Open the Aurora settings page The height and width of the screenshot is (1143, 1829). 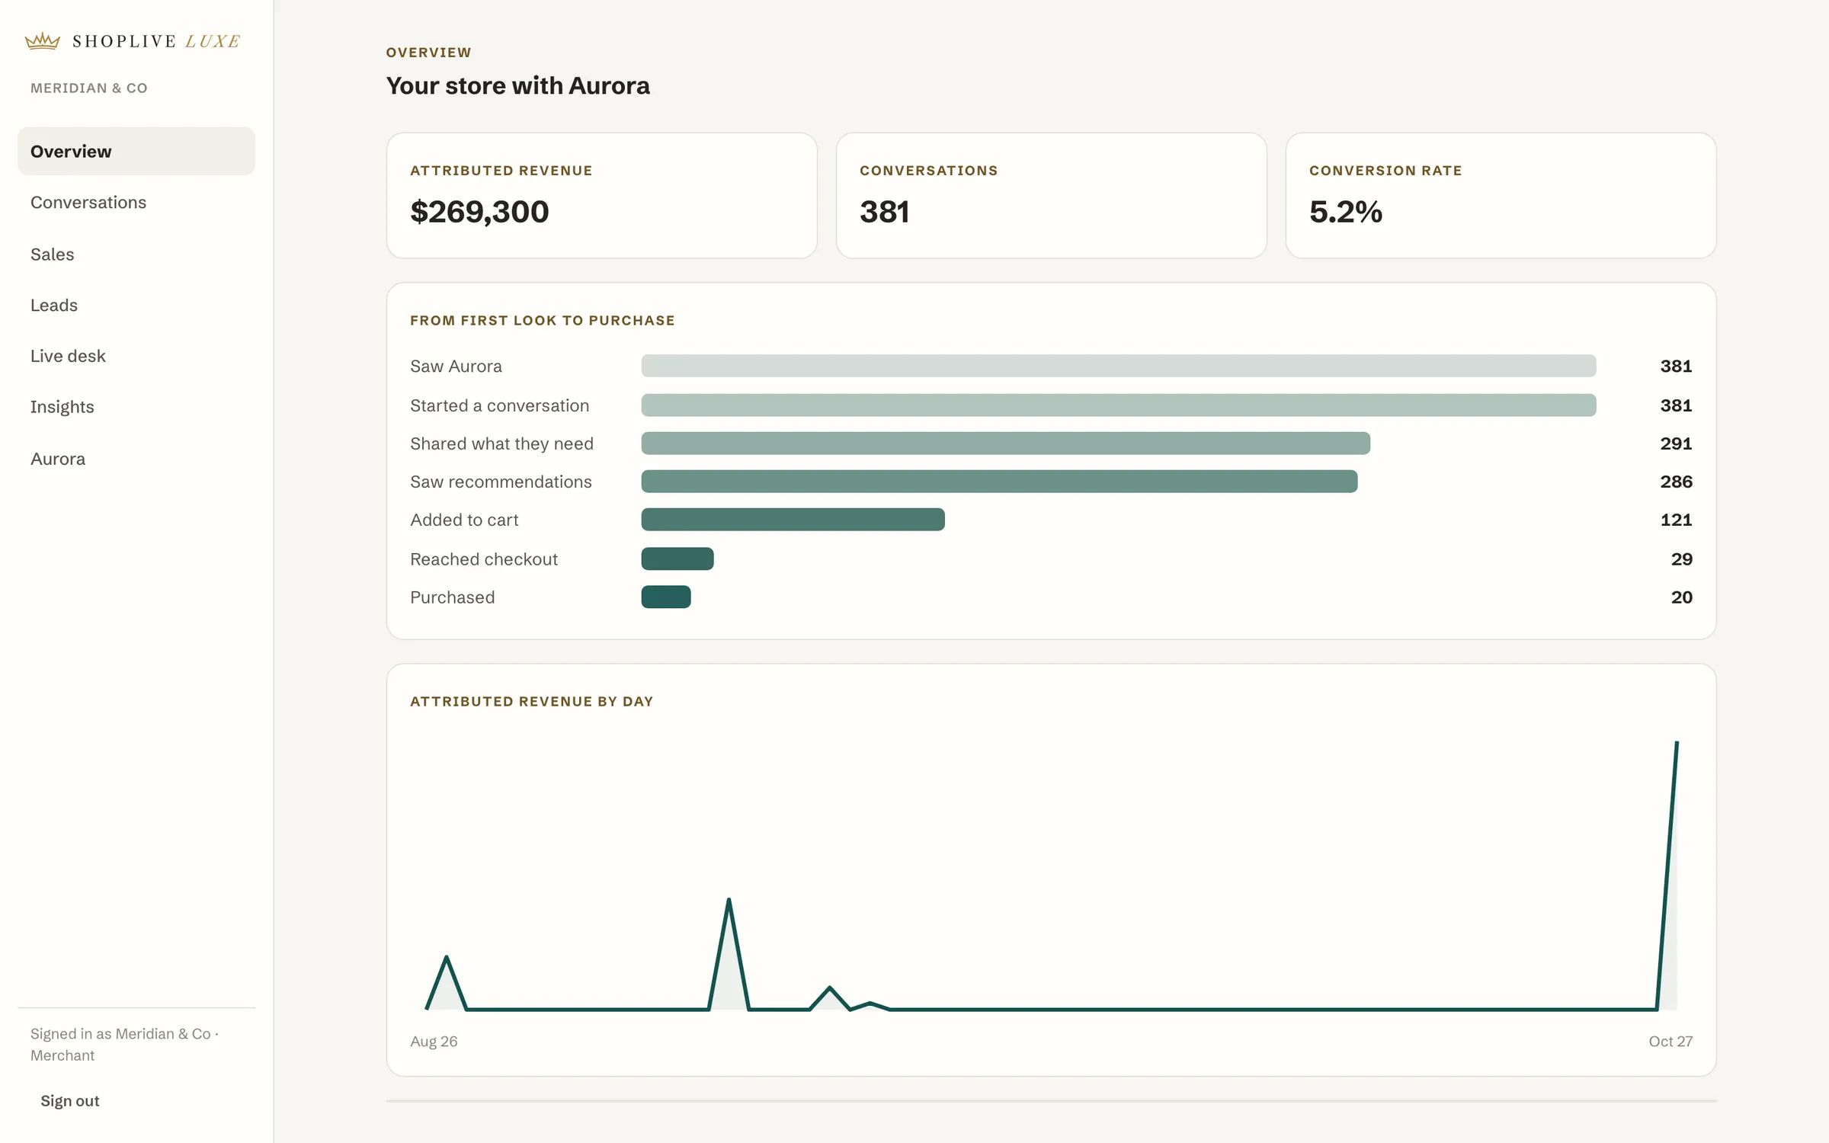click(136, 459)
